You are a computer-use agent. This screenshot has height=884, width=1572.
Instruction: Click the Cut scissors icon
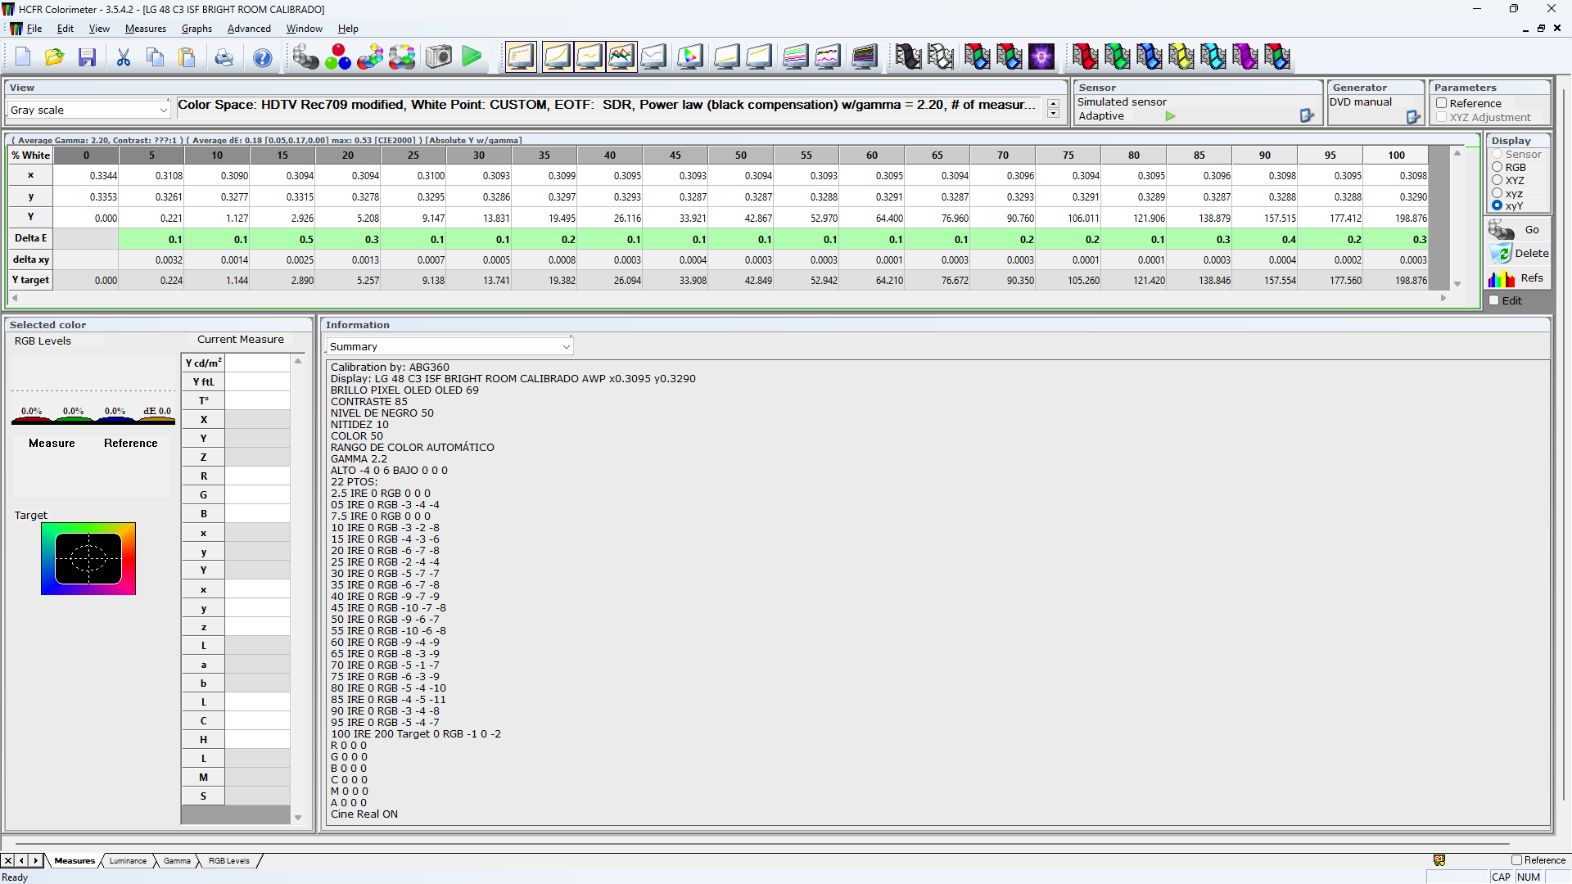pyautogui.click(x=124, y=57)
